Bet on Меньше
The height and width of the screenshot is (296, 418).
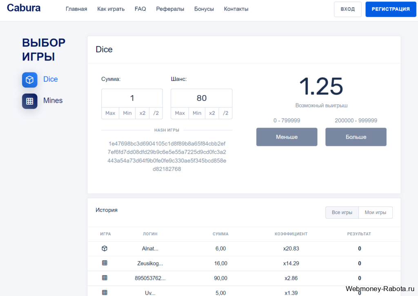(x=287, y=137)
